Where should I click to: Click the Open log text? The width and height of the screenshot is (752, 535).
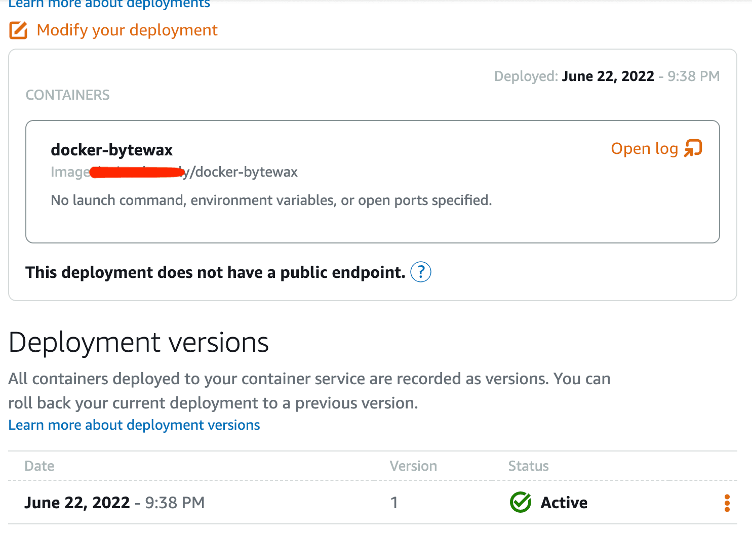coord(644,149)
